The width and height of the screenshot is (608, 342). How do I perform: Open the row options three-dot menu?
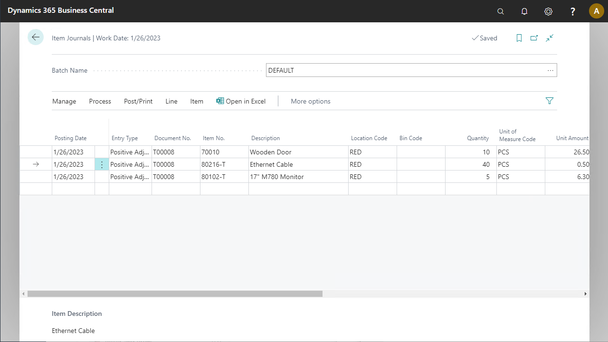click(x=102, y=164)
